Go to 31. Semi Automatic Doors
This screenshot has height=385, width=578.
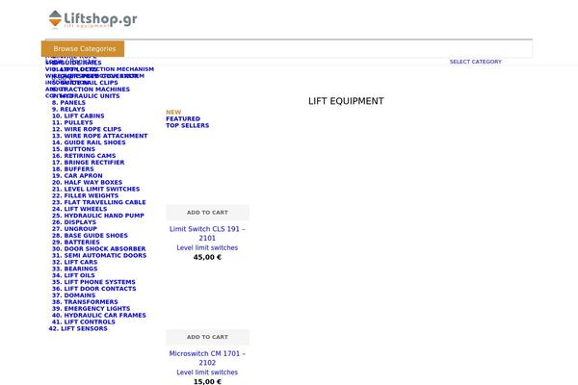(x=99, y=255)
